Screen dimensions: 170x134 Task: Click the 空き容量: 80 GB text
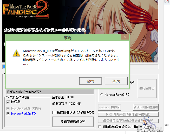click(63, 97)
